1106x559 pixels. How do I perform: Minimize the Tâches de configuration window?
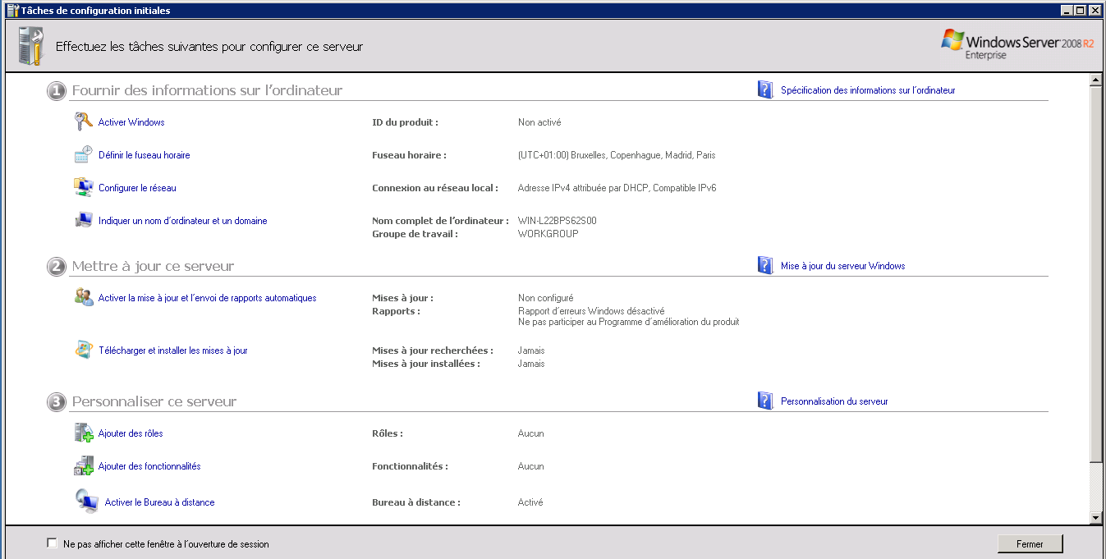[x=1066, y=11]
